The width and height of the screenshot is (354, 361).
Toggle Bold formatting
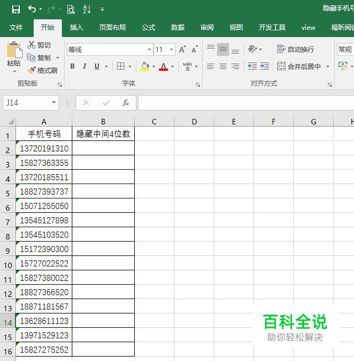click(72, 66)
